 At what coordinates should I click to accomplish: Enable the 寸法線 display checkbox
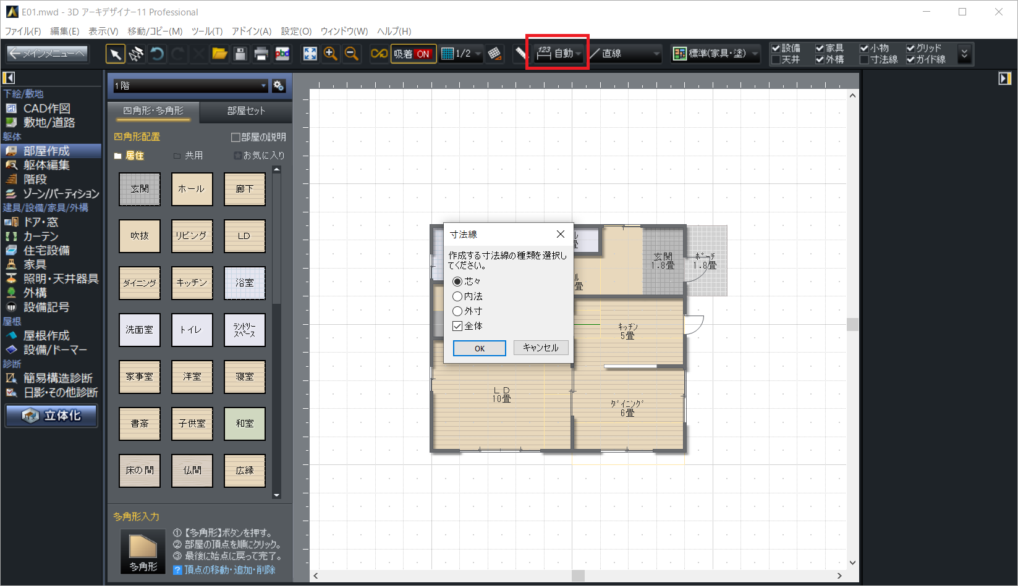(865, 60)
